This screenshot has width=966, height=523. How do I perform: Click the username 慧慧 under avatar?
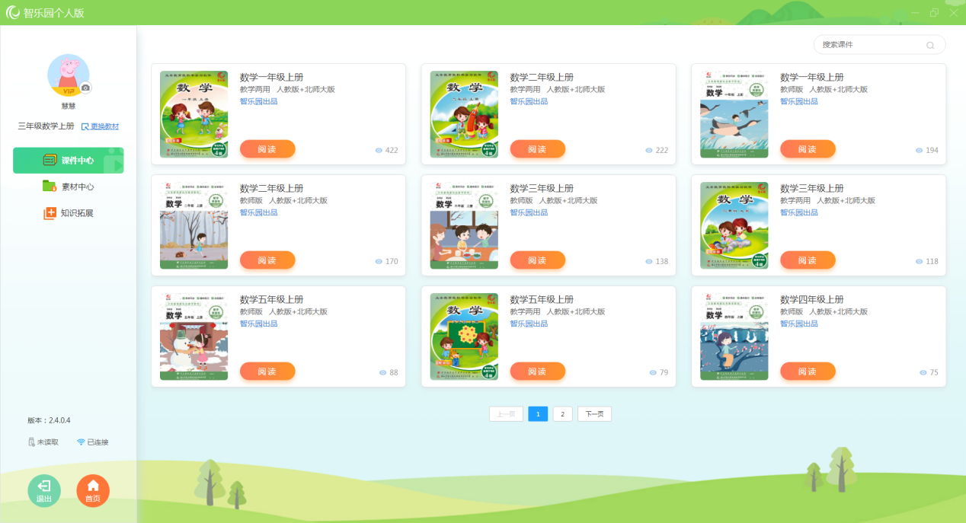coord(69,107)
